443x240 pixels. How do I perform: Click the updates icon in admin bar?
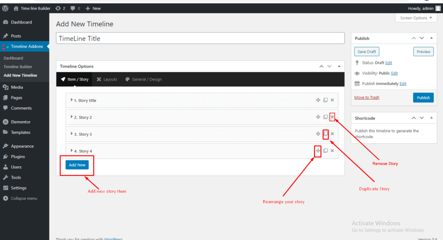pyautogui.click(x=60, y=8)
